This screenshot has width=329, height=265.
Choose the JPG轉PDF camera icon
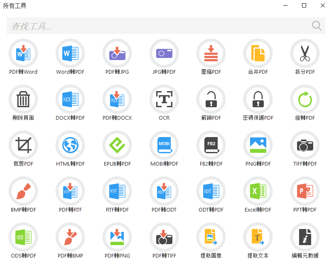pyautogui.click(x=164, y=53)
